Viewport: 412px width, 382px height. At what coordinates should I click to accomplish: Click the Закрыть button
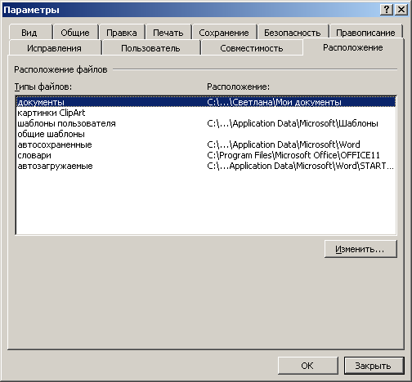click(374, 366)
